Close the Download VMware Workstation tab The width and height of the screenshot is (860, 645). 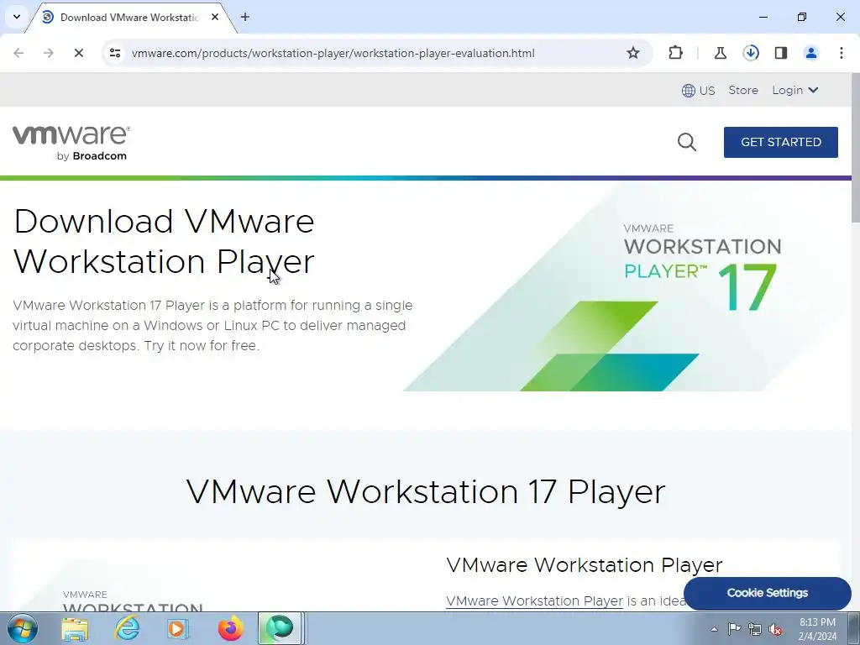pyautogui.click(x=215, y=17)
